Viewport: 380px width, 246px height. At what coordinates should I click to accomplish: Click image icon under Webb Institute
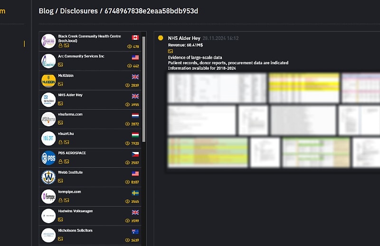(60, 181)
